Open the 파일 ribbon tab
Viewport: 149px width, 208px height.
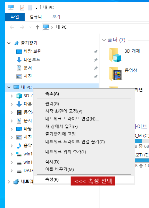(x=15, y=17)
